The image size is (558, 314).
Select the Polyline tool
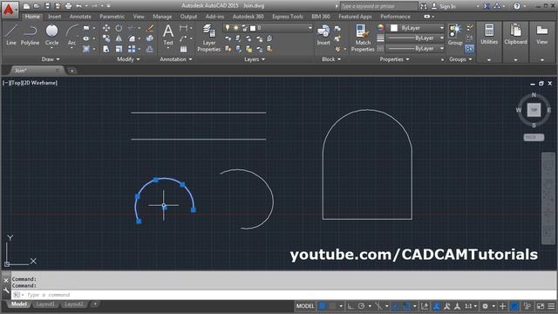pyautogui.click(x=30, y=35)
